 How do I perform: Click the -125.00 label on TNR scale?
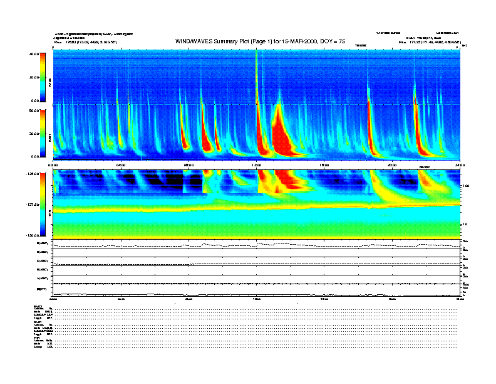(31, 174)
